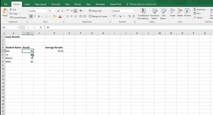Click the Format Painter brush icon

pos(11,18)
